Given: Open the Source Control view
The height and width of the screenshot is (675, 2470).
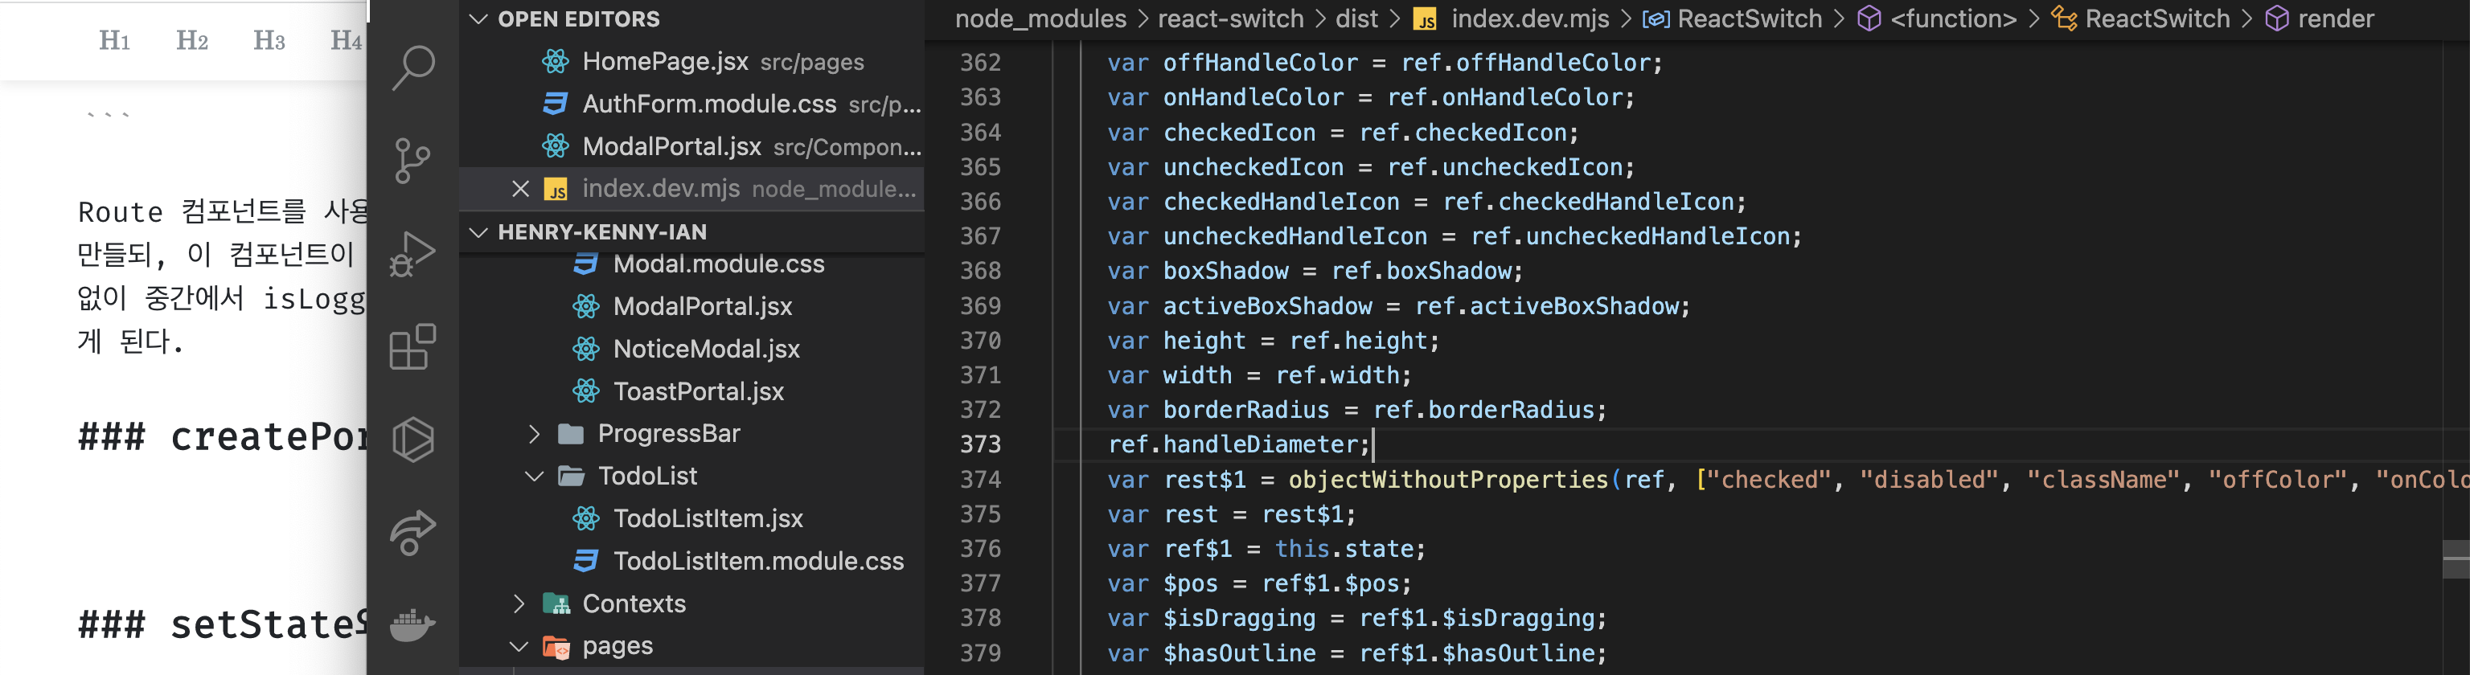Looking at the screenshot, I should (413, 160).
